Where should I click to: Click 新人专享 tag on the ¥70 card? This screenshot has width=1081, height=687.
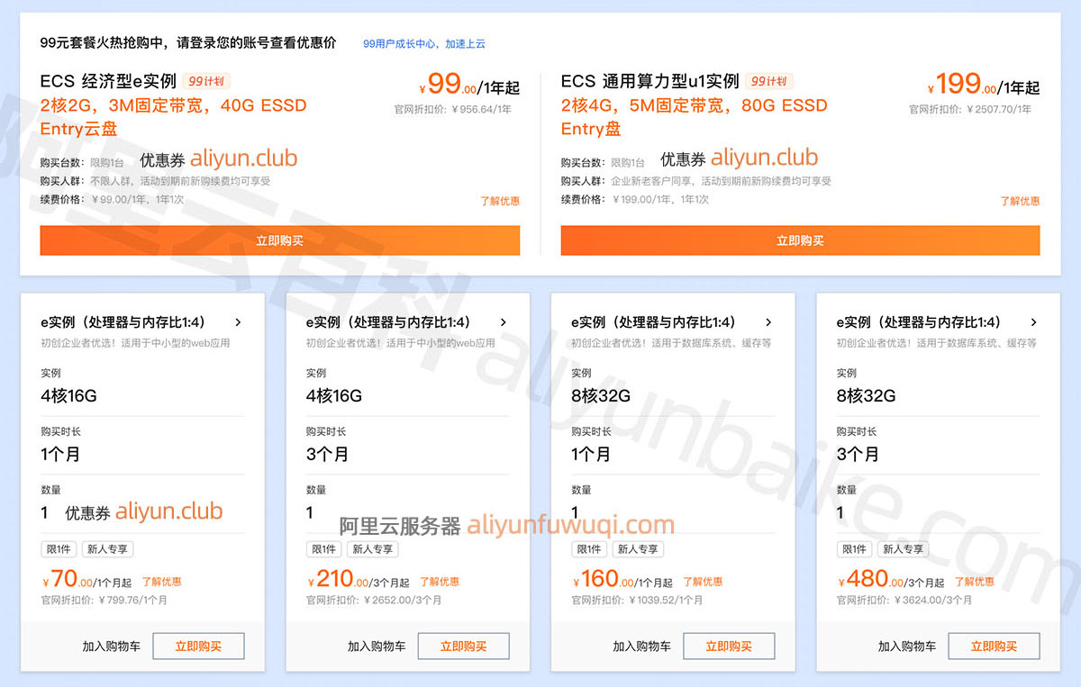pos(107,549)
